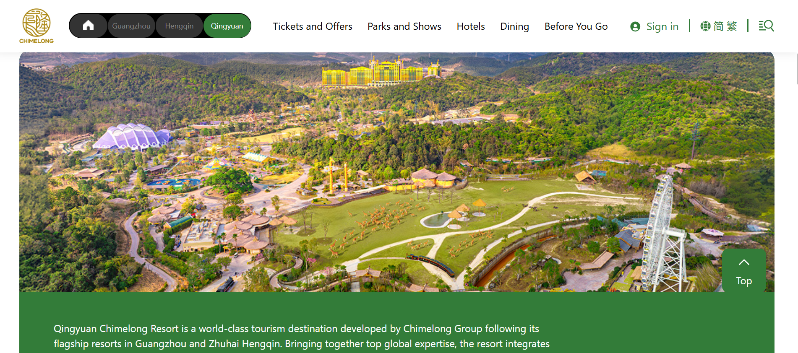This screenshot has height=353, width=798.
Task: Open the search menu icon
Action: [766, 26]
